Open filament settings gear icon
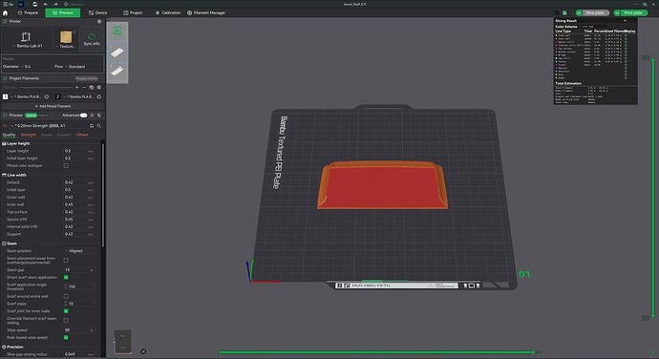The height and width of the screenshot is (359, 659). pyautogui.click(x=99, y=88)
